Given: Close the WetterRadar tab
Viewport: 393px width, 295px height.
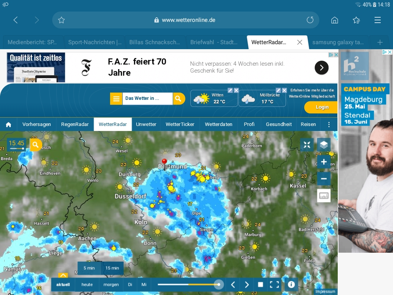Looking at the screenshot, I should tap(299, 42).
